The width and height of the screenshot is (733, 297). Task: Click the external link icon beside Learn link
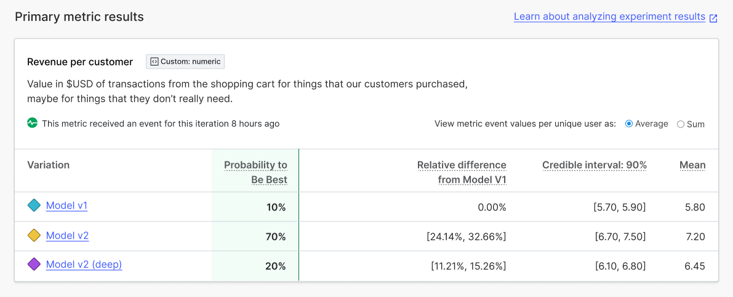click(713, 18)
